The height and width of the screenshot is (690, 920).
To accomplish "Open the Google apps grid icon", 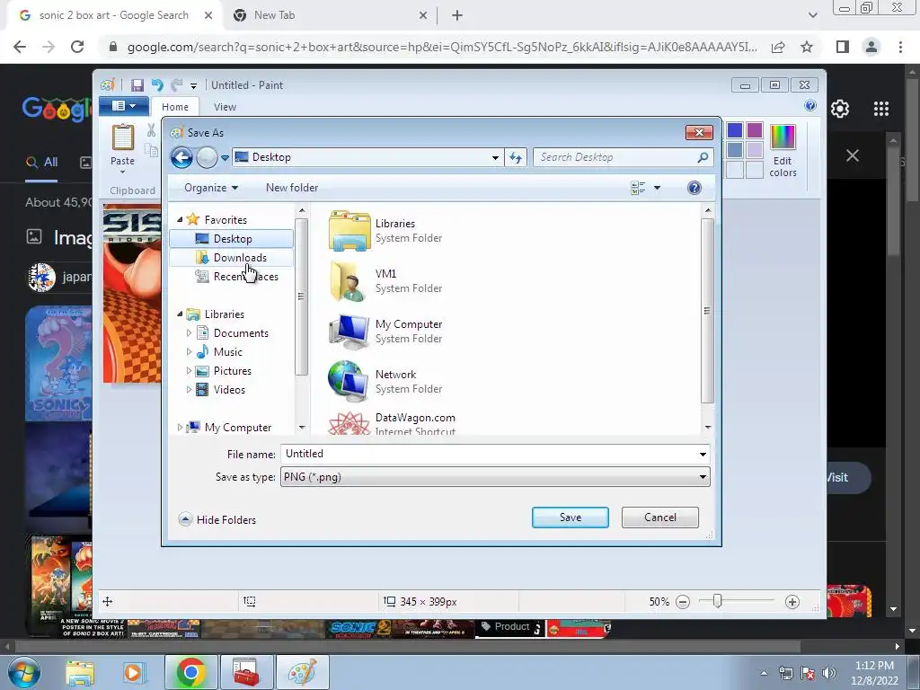I will (881, 109).
